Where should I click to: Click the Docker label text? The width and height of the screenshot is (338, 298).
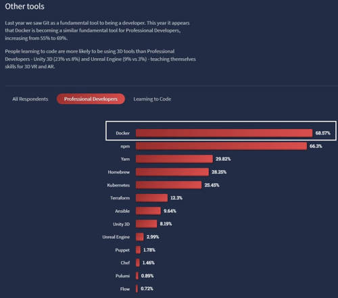tap(123, 133)
